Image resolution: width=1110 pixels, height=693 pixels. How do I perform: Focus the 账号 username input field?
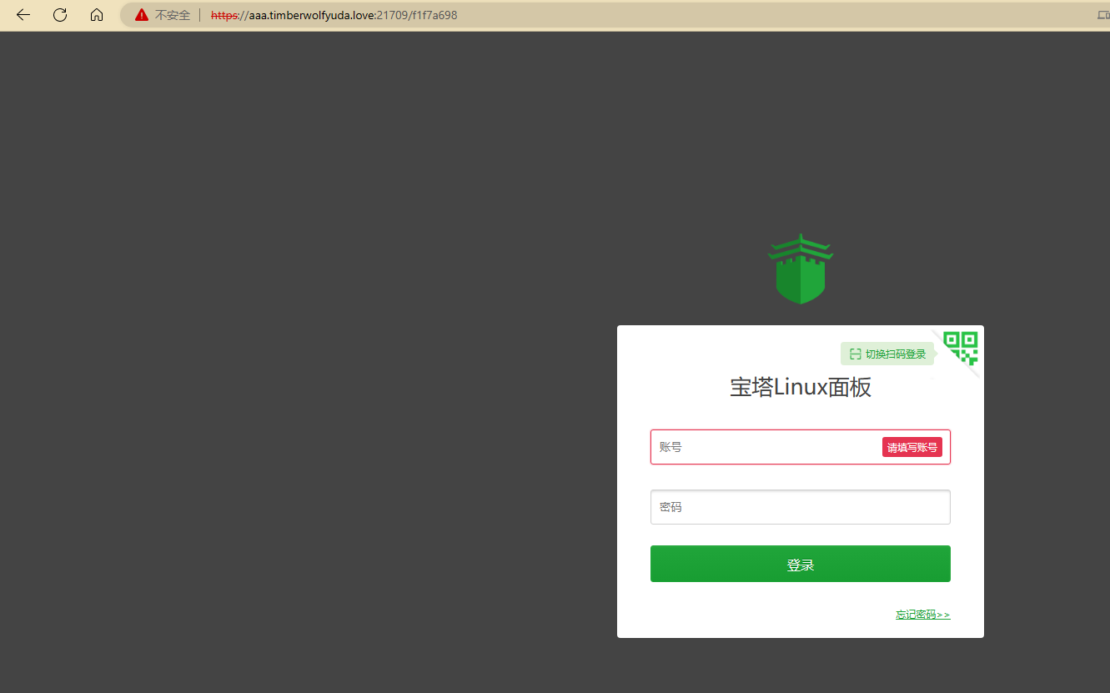tap(801, 447)
